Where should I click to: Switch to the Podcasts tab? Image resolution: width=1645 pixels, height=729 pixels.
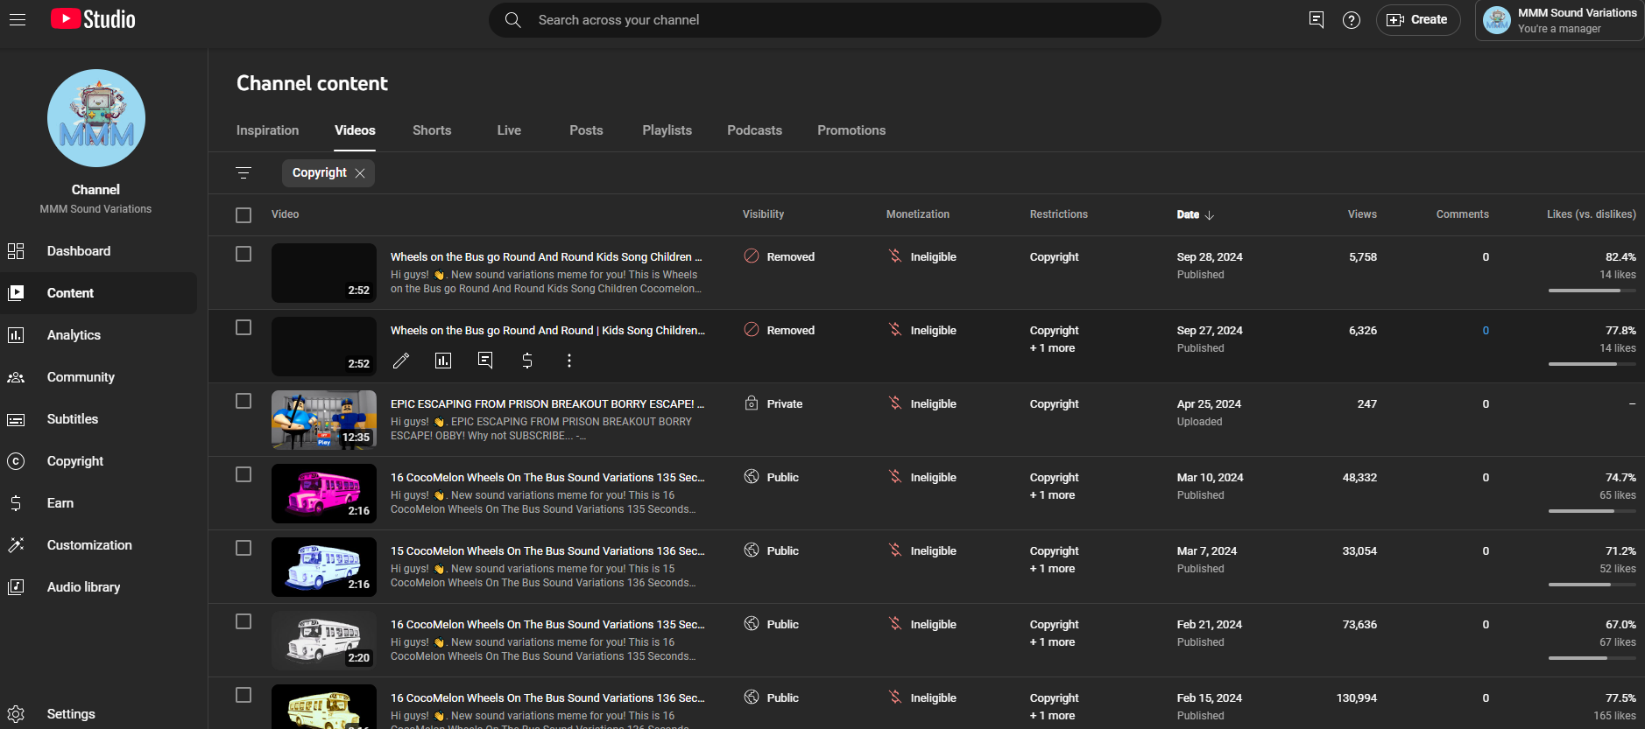[754, 130]
